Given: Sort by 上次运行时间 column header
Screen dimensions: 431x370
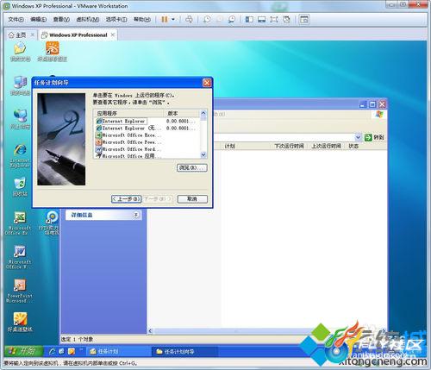Looking at the screenshot, I should coord(326,146).
